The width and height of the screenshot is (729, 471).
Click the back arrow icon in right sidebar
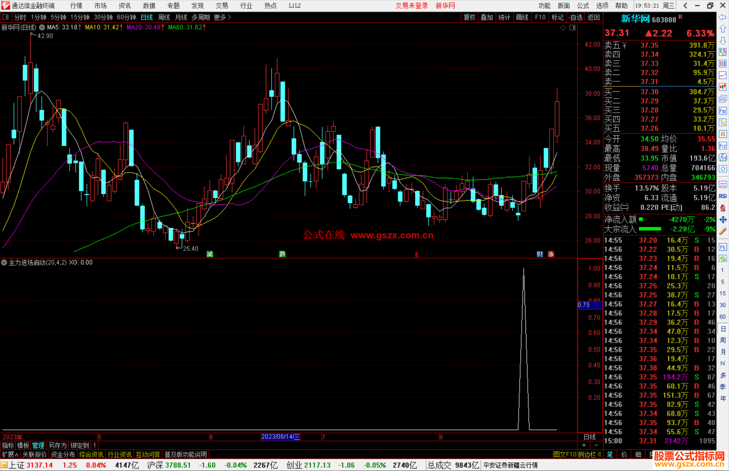(723, 17)
